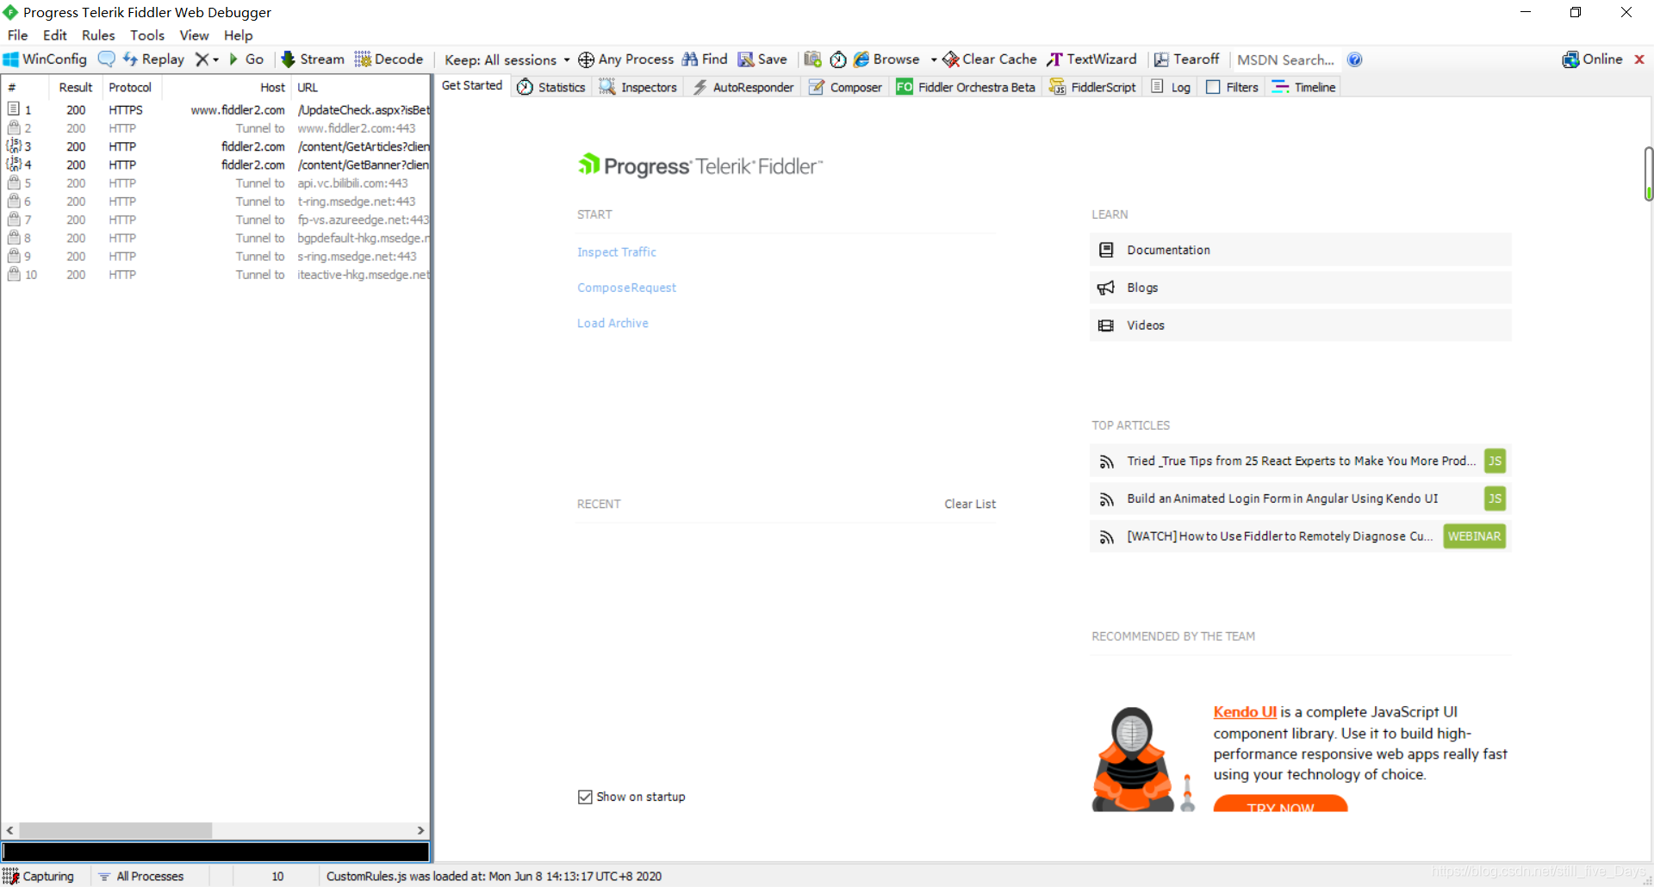Viewport: 1654px width, 887px height.
Task: Click the timer stopwatch icon
Action: (x=838, y=59)
